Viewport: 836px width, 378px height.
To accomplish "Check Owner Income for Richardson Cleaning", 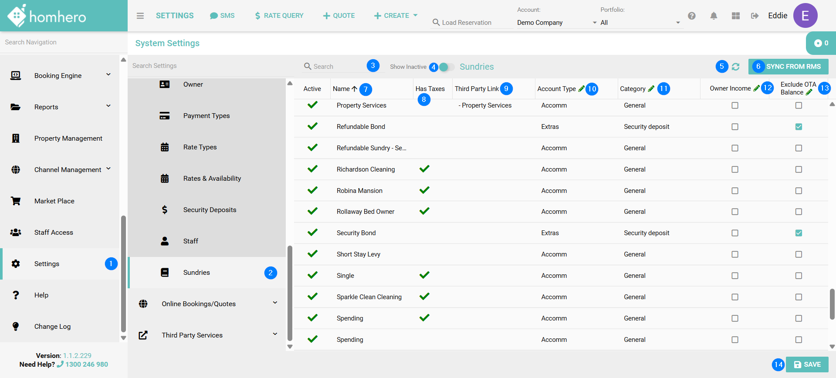I will [x=735, y=169].
